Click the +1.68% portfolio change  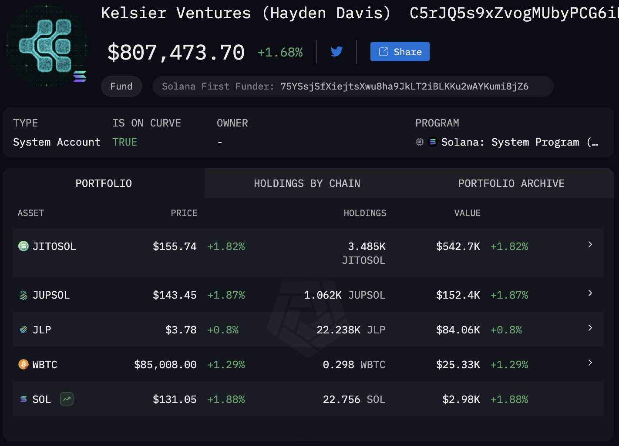(x=280, y=52)
